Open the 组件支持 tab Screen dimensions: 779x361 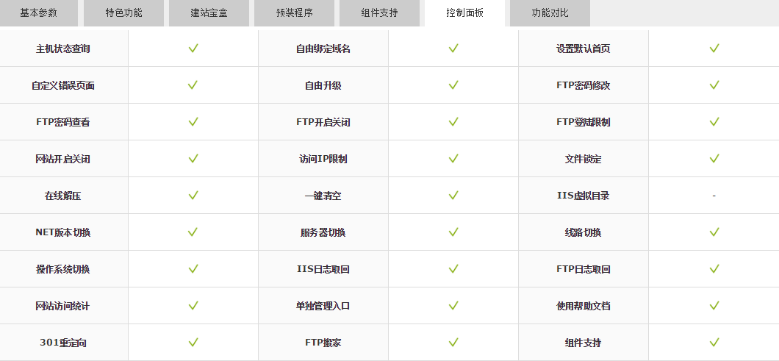(379, 13)
